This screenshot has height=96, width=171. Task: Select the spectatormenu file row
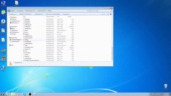[49, 36]
